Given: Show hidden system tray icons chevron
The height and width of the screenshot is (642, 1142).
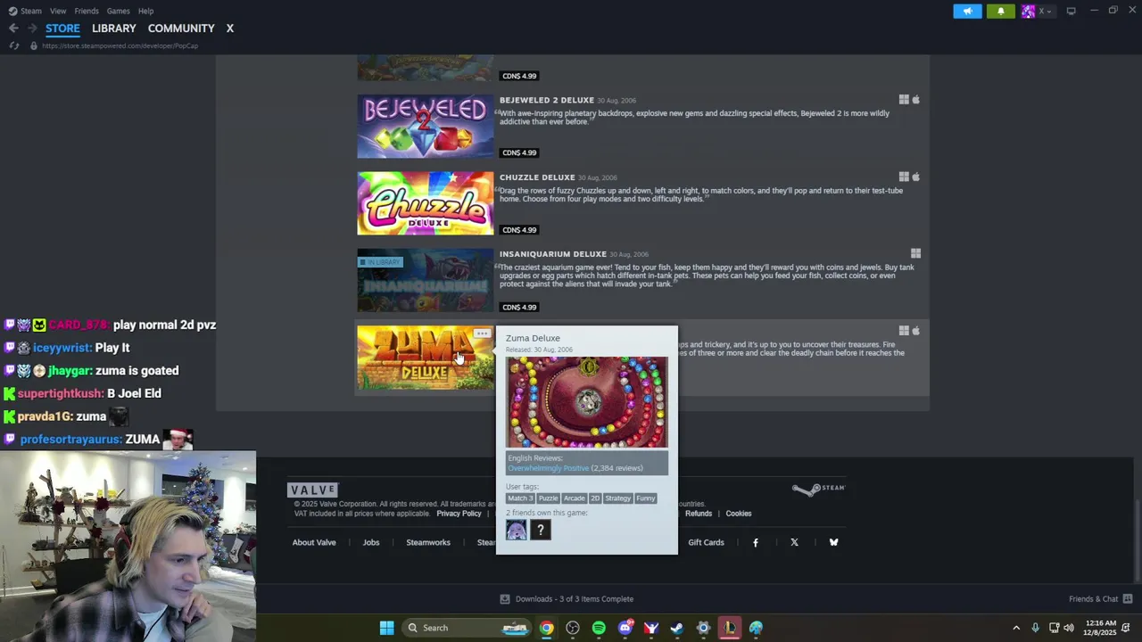Looking at the screenshot, I should (1015, 628).
